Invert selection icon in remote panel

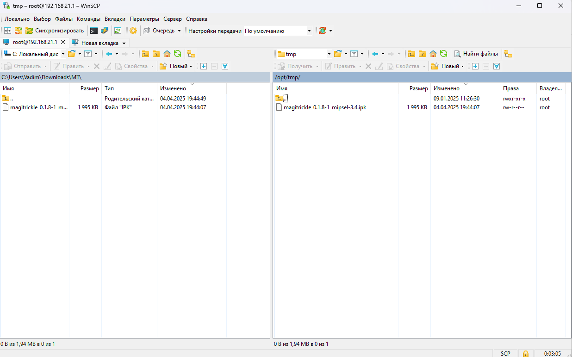(x=497, y=66)
